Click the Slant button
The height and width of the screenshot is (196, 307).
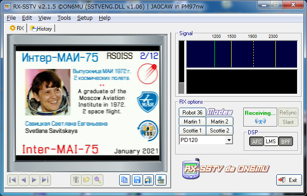[x=288, y=122]
